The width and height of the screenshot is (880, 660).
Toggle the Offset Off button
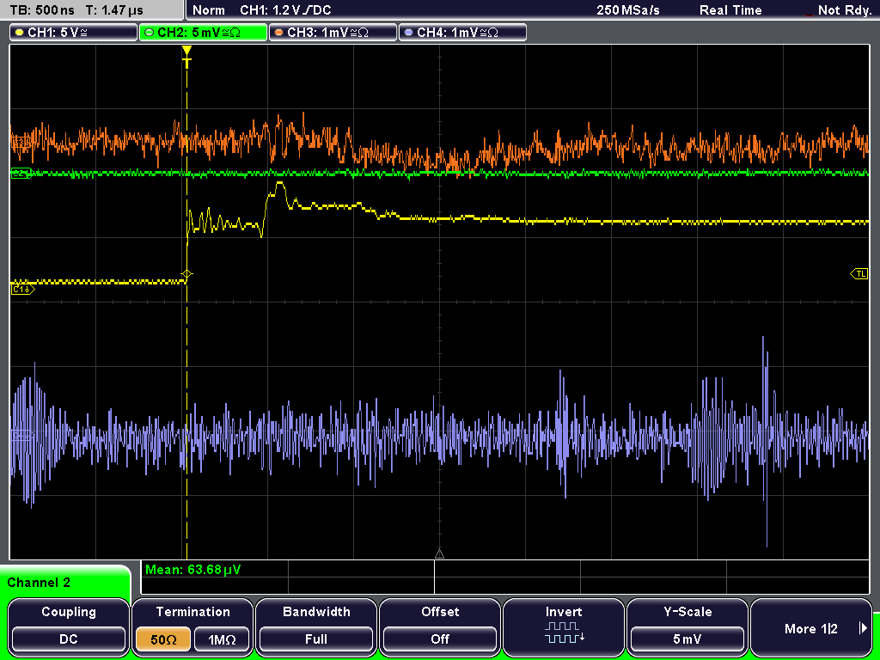(x=440, y=626)
